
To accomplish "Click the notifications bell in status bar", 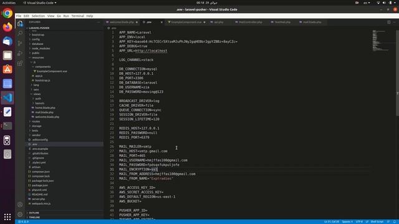I will (395, 222).
